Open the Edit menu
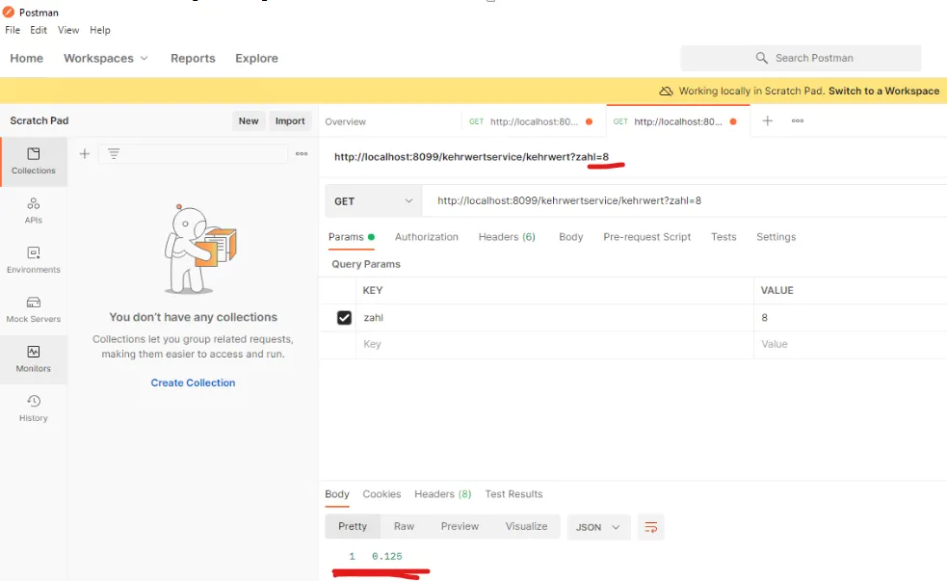Screen dimensions: 947x581 coord(38,30)
